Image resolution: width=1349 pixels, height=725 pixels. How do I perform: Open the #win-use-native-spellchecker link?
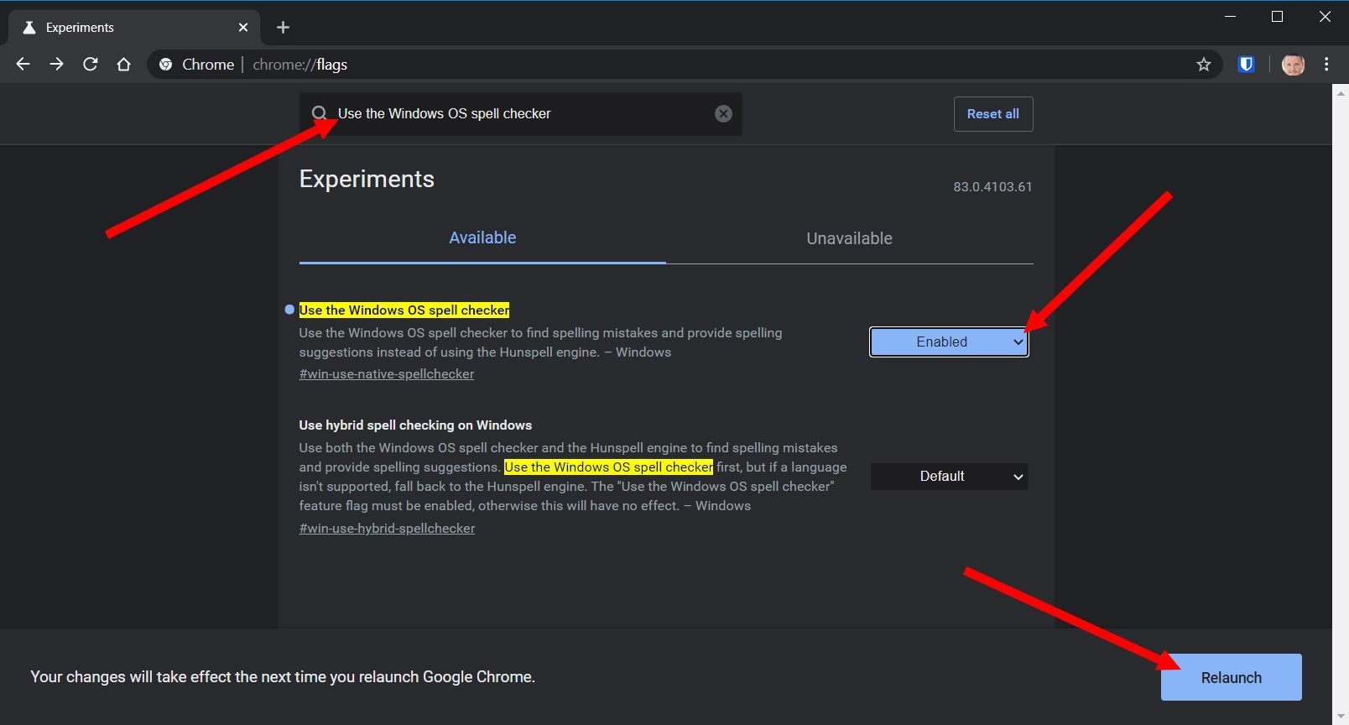pos(387,374)
